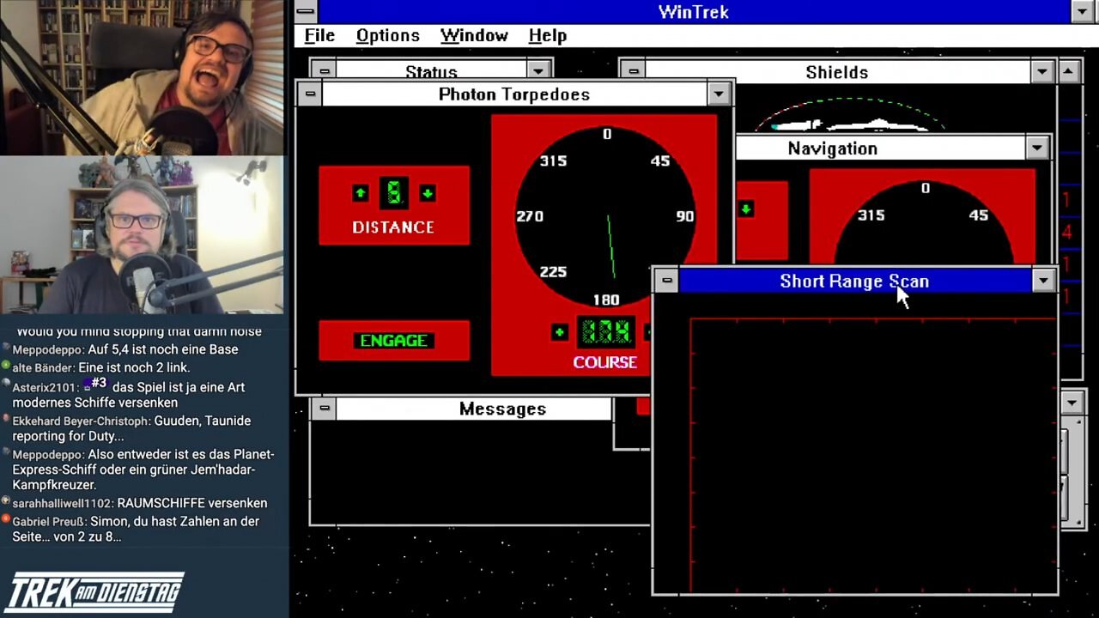Open the Short Range Scan control menu box
This screenshot has width=1099, height=618.
666,281
